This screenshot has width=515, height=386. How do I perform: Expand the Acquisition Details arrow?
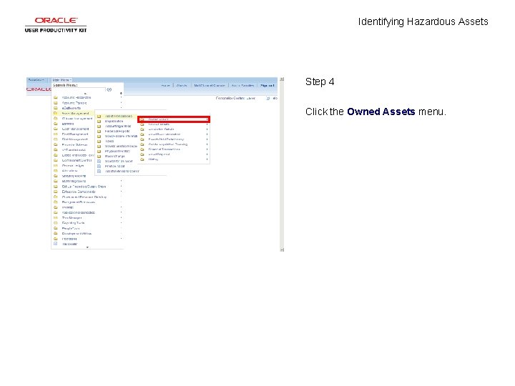click(207, 129)
